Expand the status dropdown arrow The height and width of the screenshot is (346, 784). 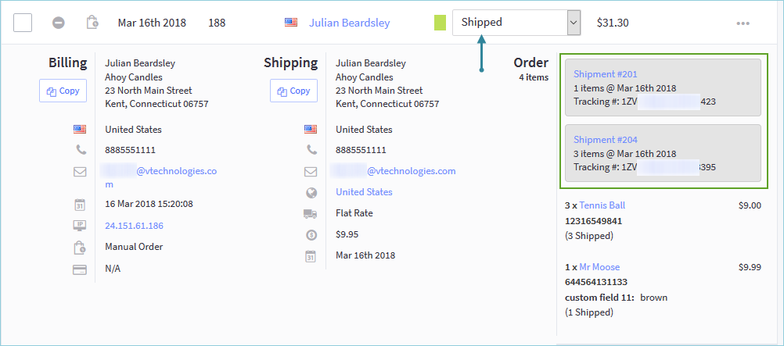[x=574, y=23]
